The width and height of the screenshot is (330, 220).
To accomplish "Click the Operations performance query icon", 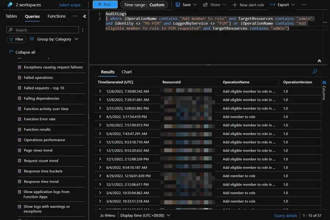I will tap(19, 140).
